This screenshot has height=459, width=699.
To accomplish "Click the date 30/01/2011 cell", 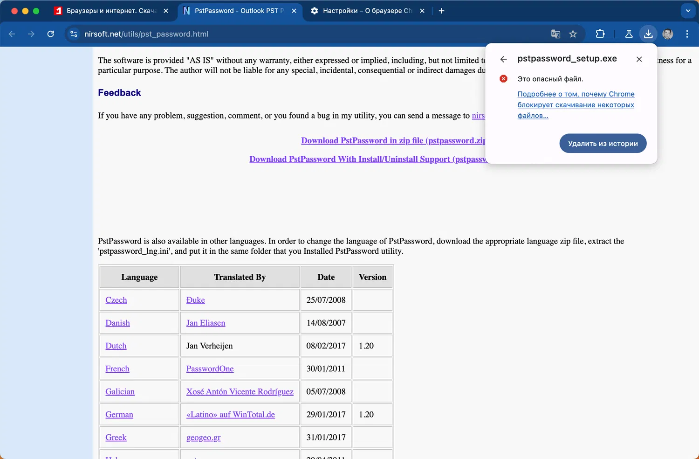I will point(326,369).
